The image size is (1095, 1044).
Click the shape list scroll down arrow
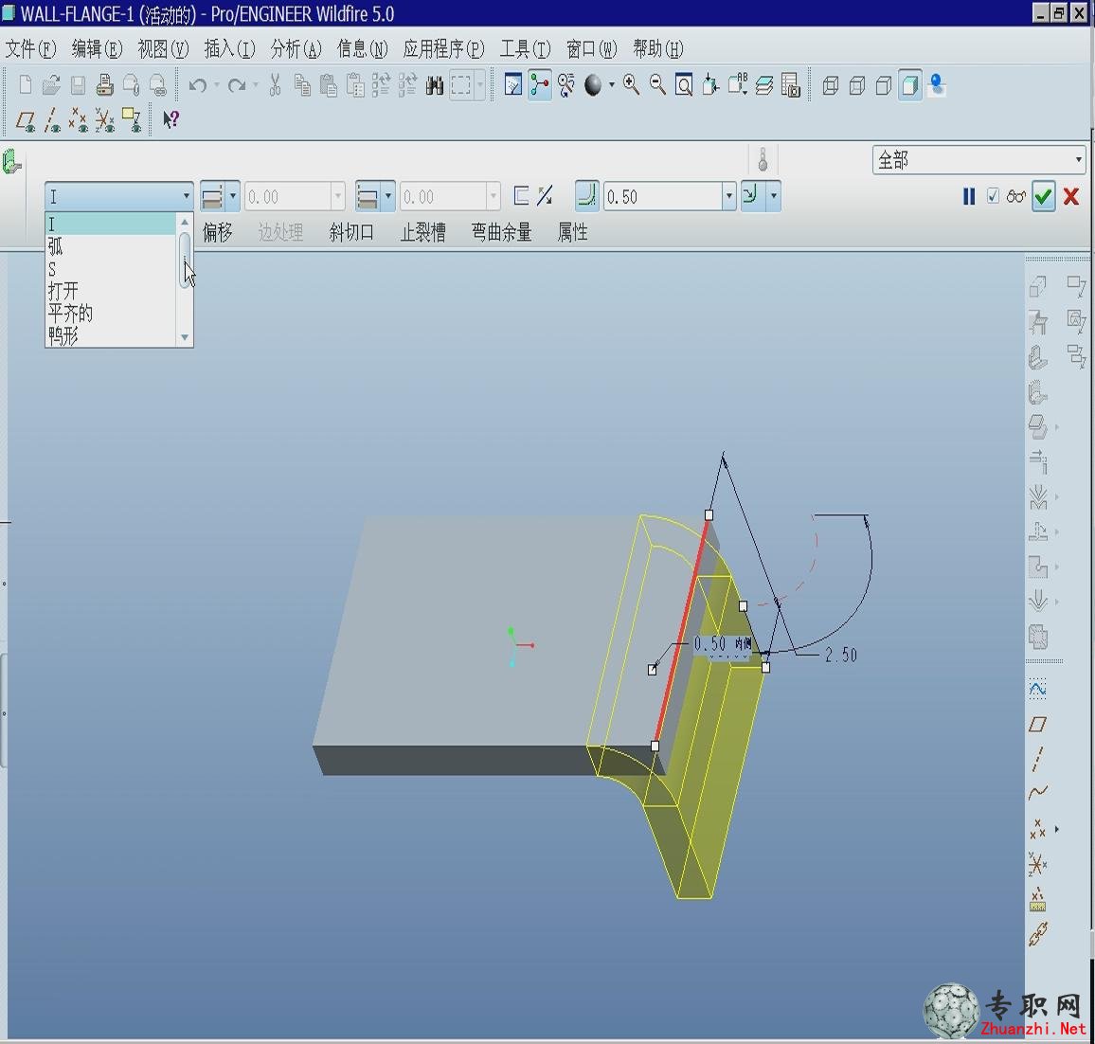pos(185,337)
